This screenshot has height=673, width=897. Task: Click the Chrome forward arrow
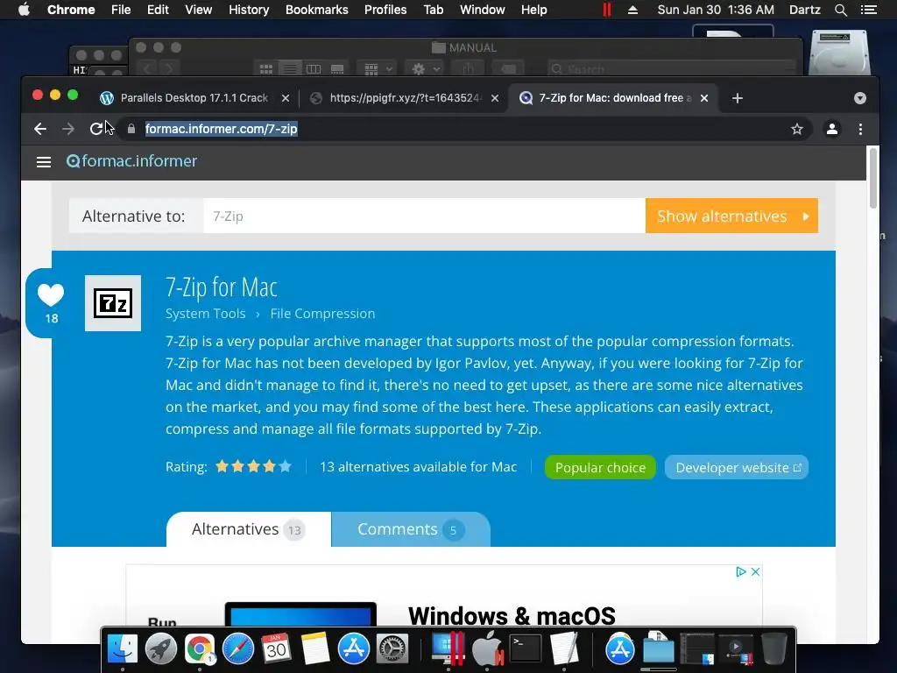point(68,130)
